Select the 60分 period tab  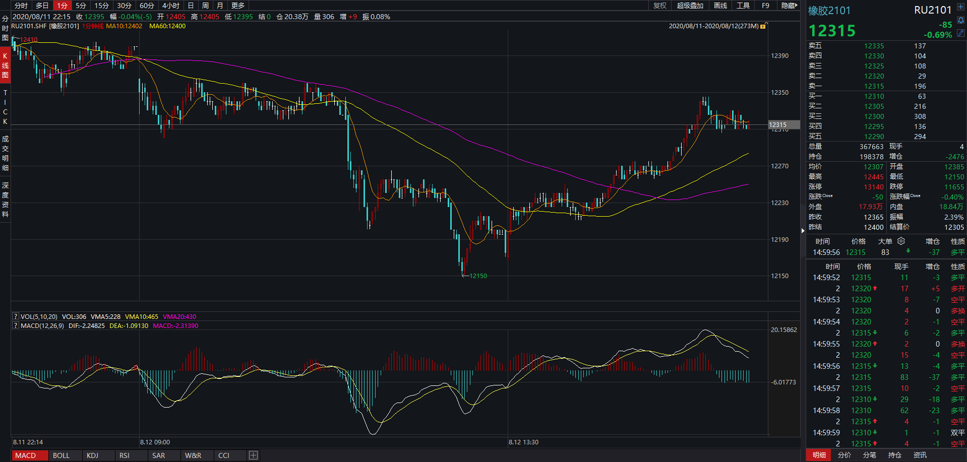tap(147, 6)
